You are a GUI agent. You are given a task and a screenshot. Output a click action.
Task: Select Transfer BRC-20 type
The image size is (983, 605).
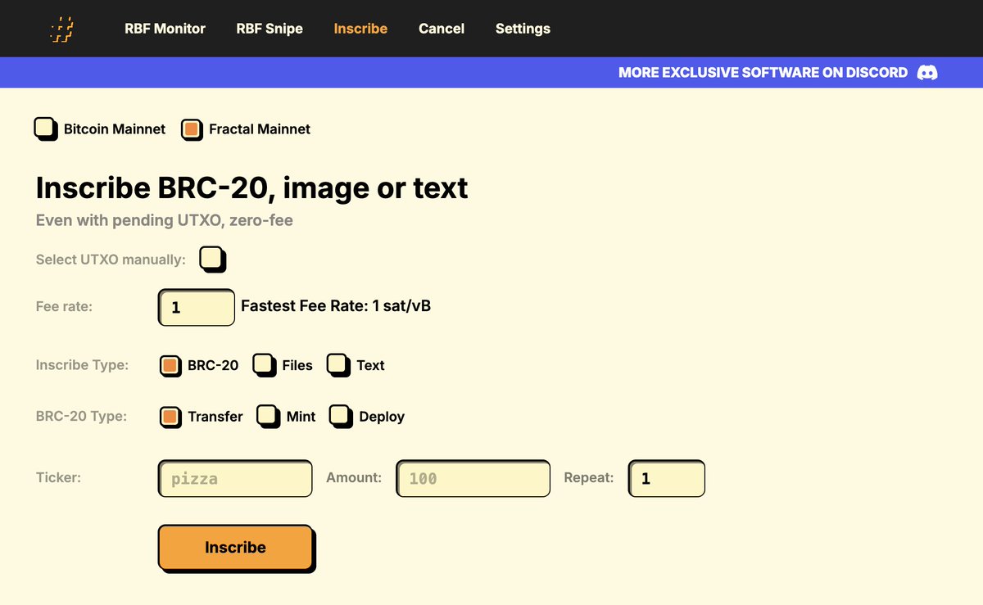tap(170, 417)
